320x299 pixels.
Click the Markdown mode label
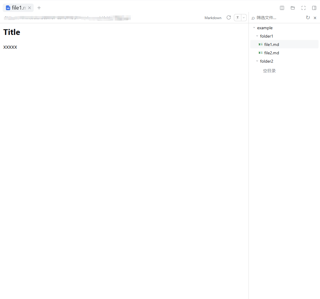click(x=213, y=18)
